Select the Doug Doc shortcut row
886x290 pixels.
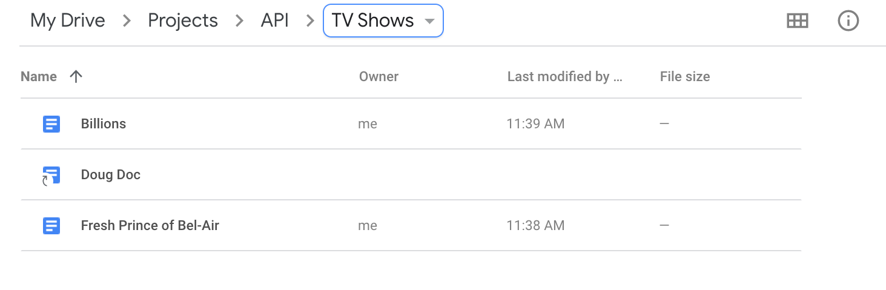point(411,175)
